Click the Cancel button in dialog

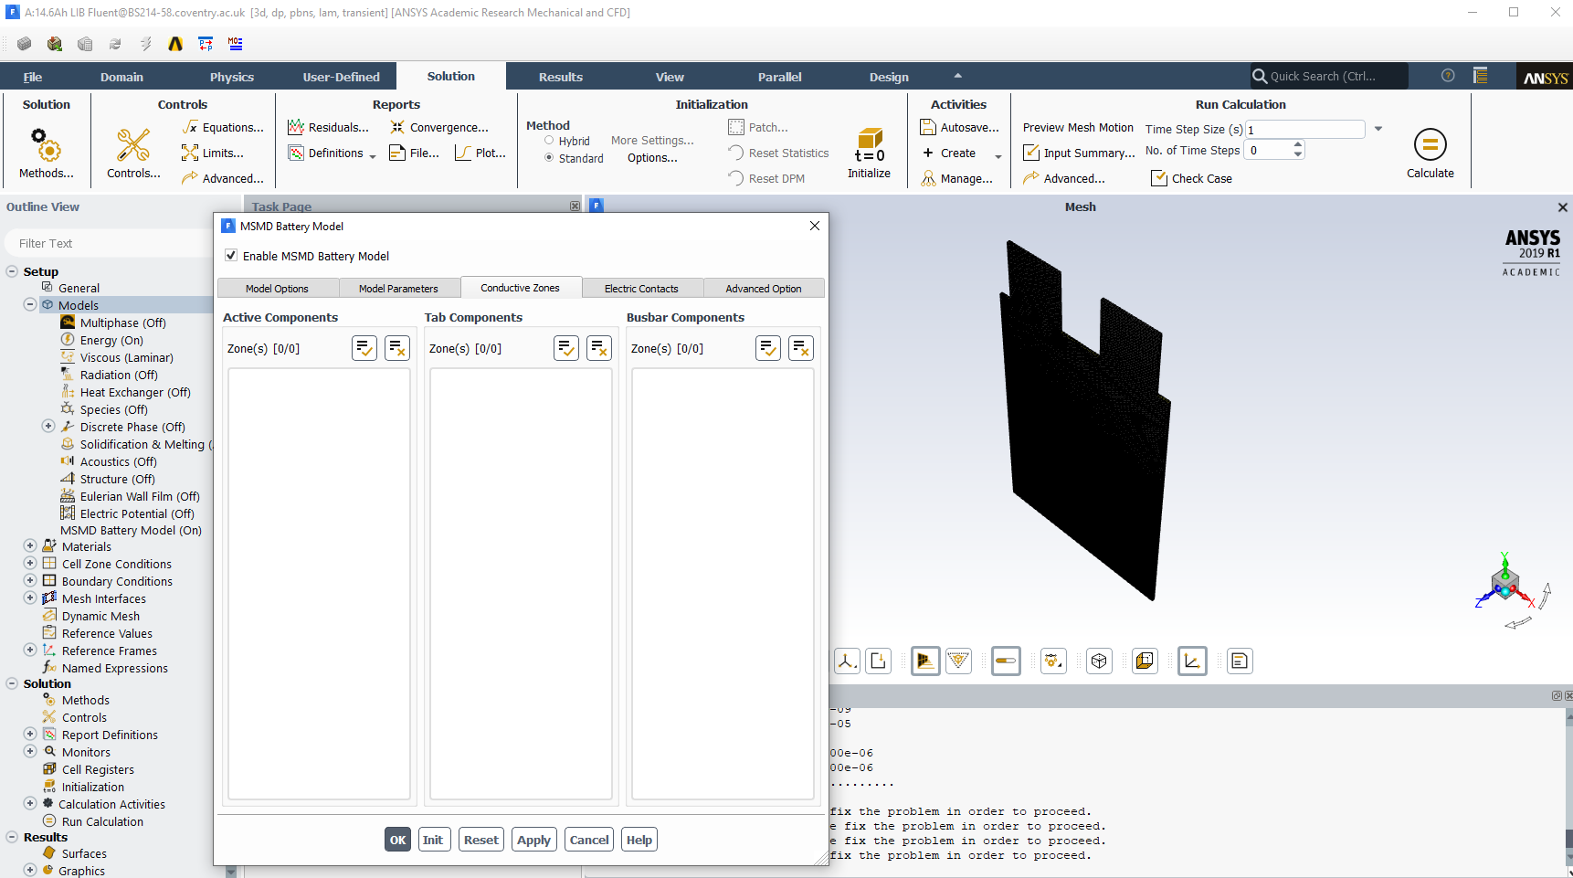coord(589,840)
